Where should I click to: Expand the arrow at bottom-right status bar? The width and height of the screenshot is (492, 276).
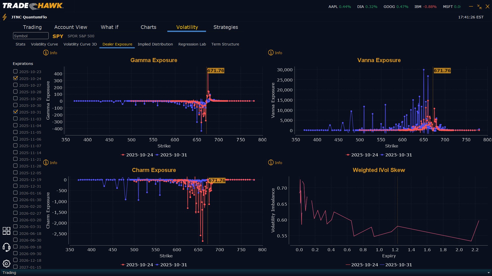tap(488, 273)
